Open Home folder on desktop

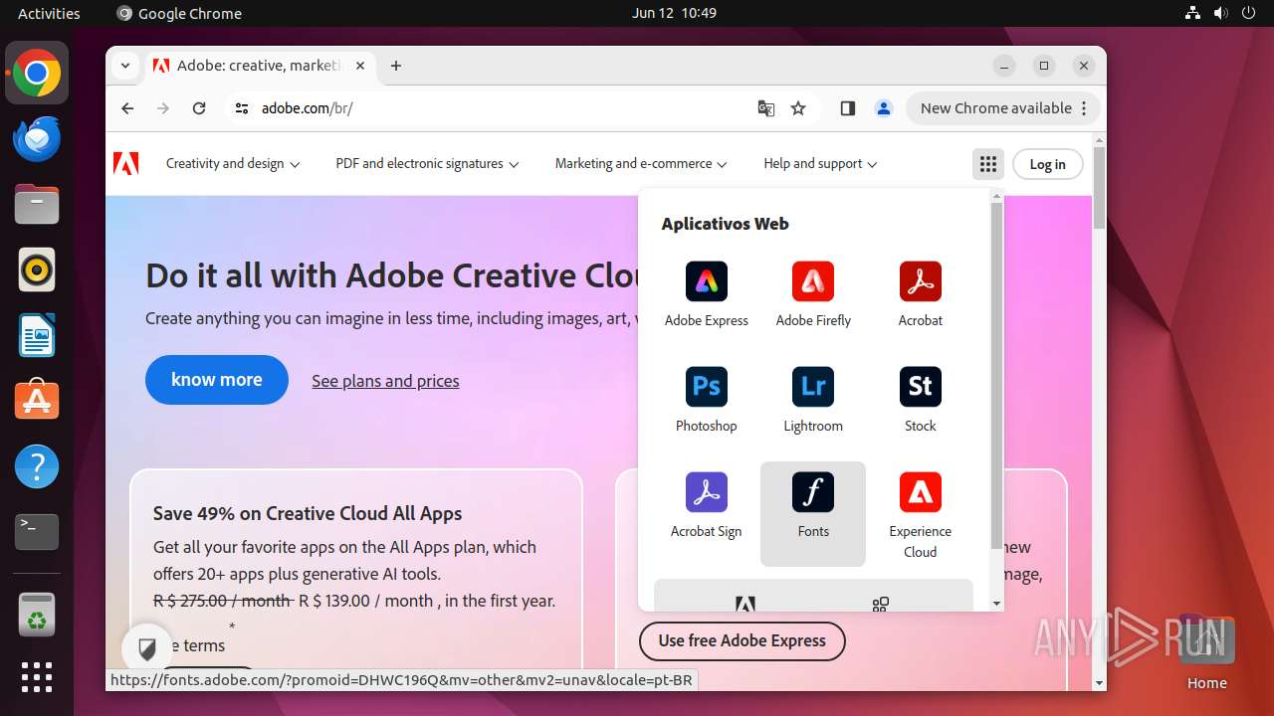click(x=1206, y=652)
